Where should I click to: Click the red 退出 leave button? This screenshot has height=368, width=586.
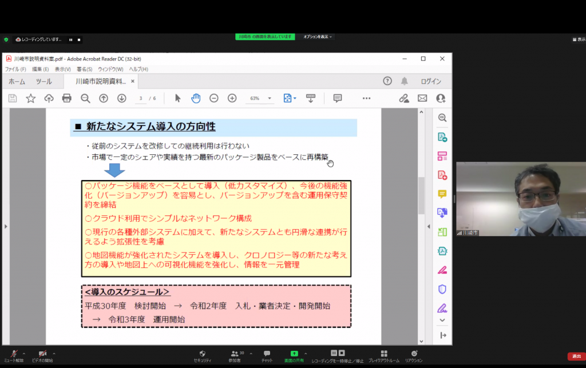[576, 356]
